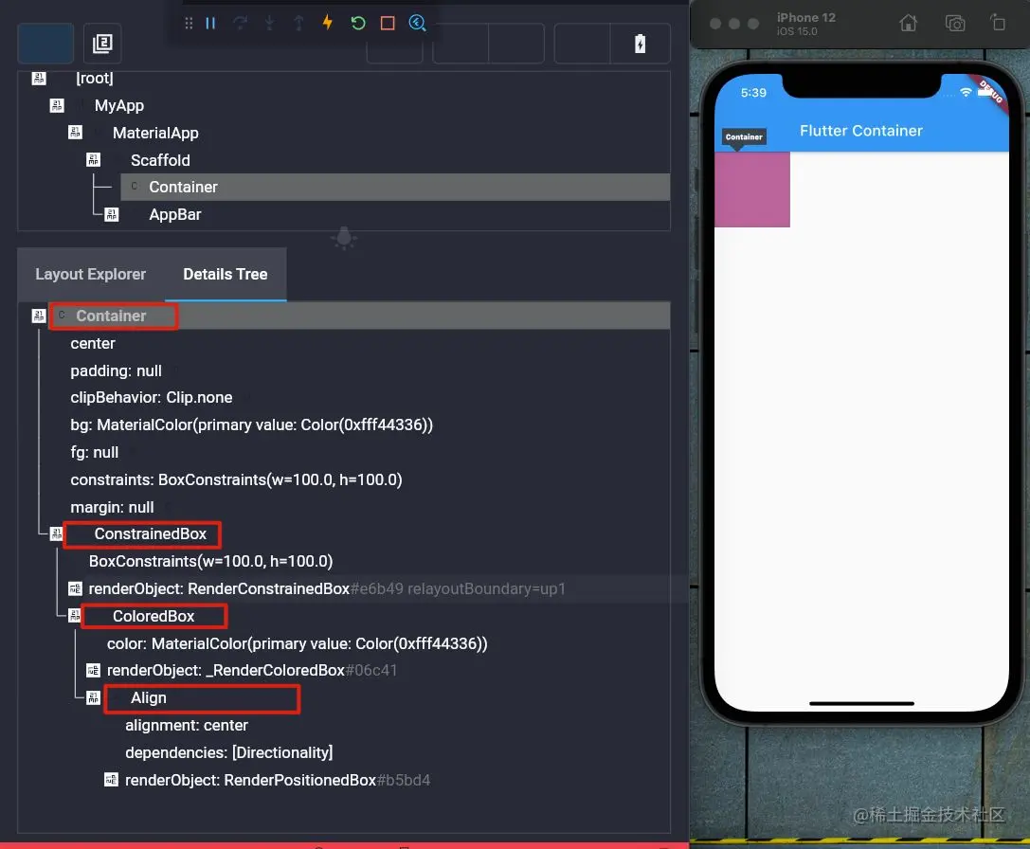Click the step-into down-arrow debug icon
The height and width of the screenshot is (849, 1030).
[269, 23]
